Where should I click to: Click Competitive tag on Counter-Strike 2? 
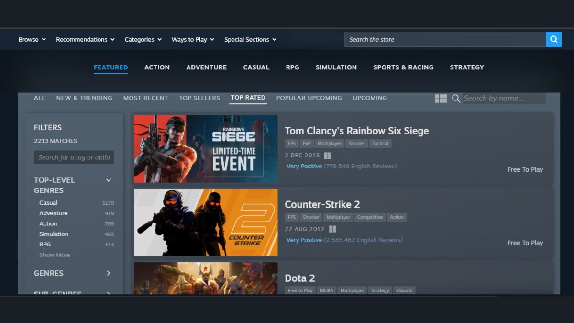point(370,217)
